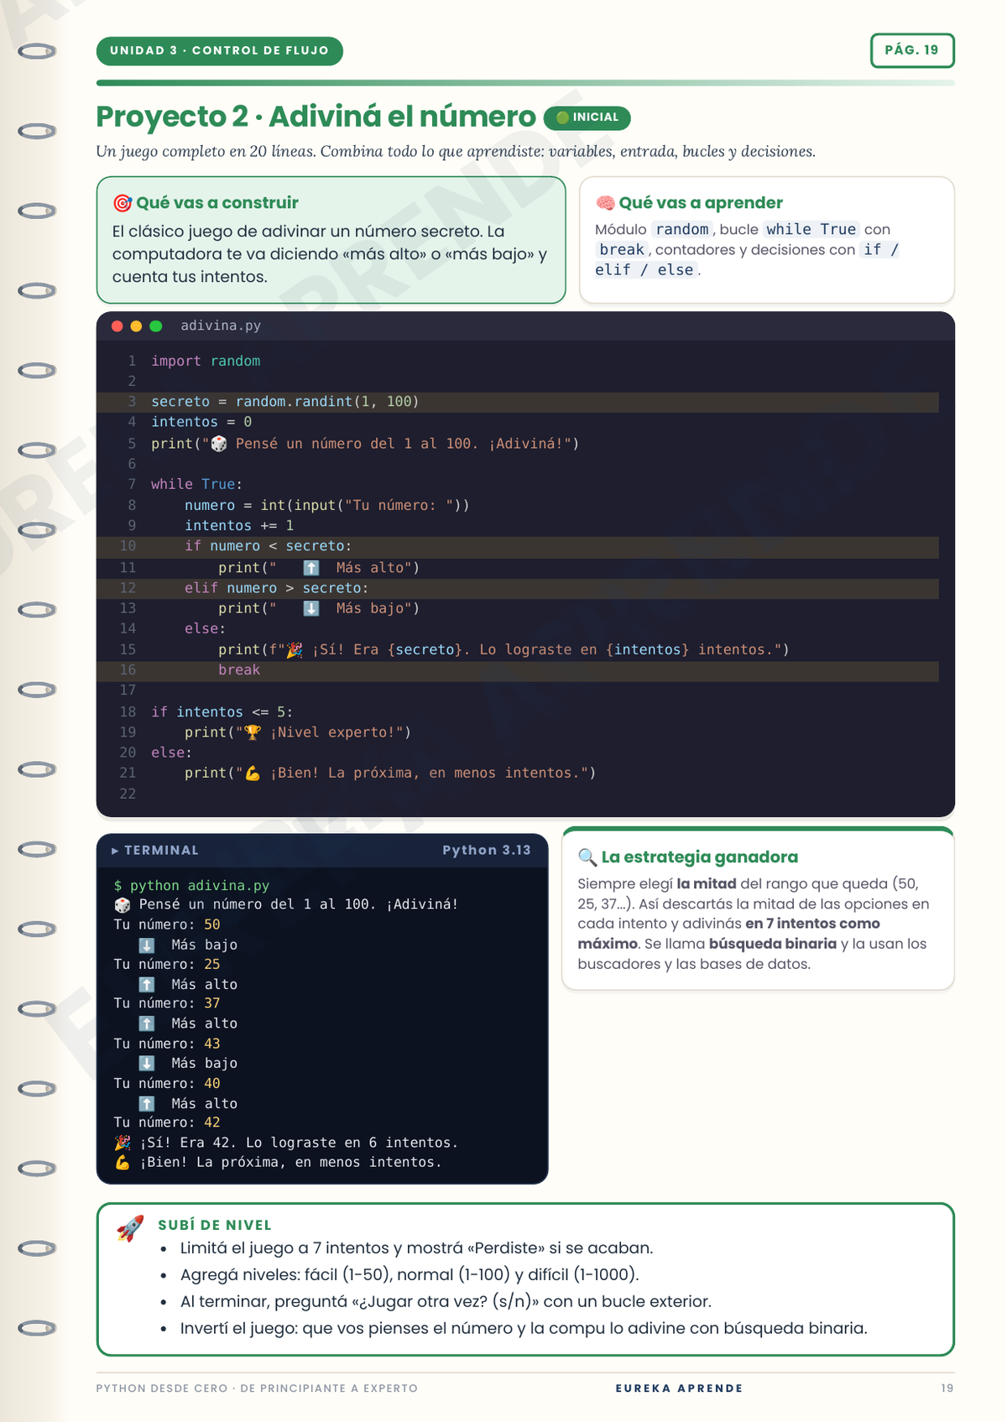Click bullet about niveles fácil, normal y difícil
Image resolution: width=1007 pixels, height=1422 pixels.
(x=410, y=1275)
